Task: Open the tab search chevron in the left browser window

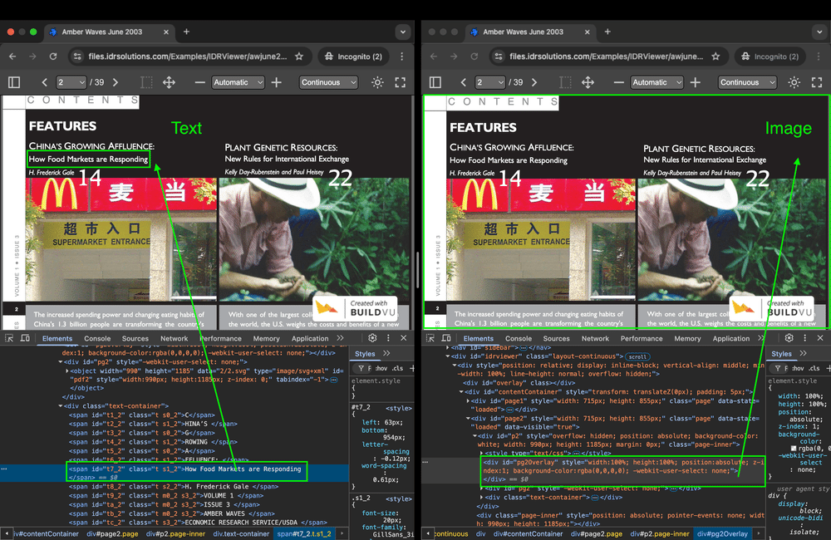Action: tap(403, 32)
